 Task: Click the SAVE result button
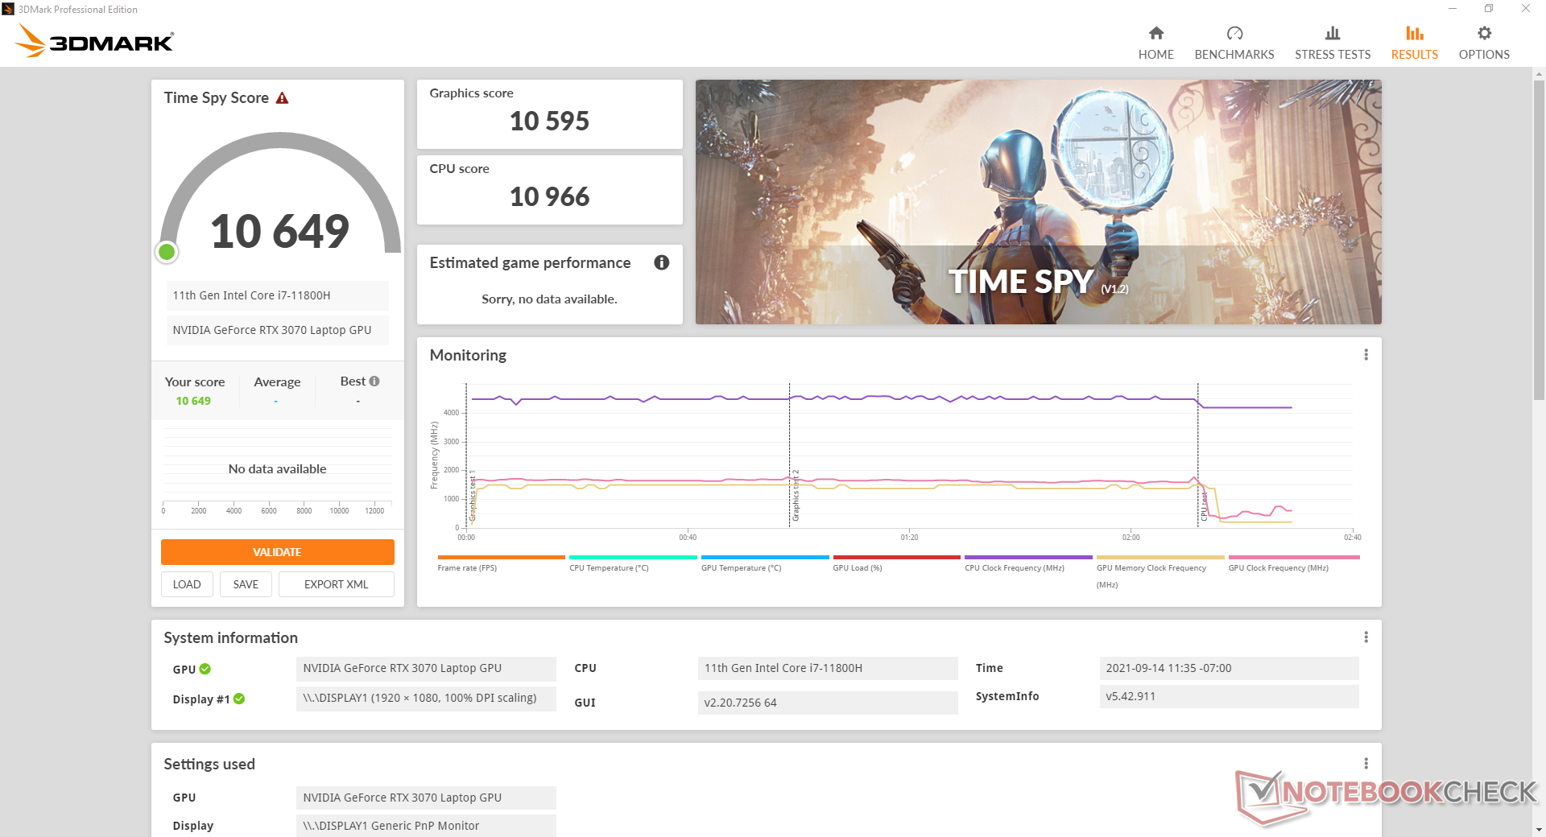pyautogui.click(x=246, y=584)
